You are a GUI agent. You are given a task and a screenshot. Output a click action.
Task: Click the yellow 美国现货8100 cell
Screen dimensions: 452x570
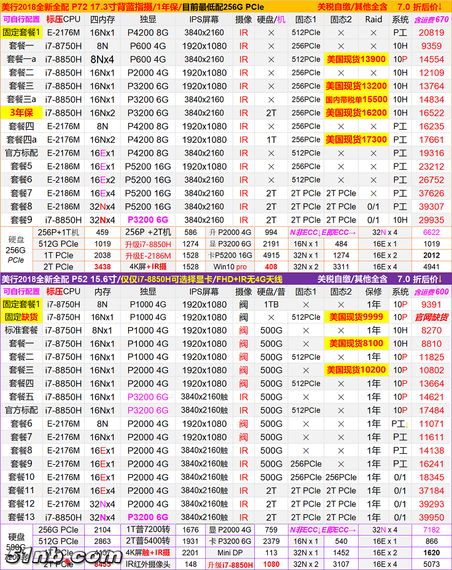356,344
